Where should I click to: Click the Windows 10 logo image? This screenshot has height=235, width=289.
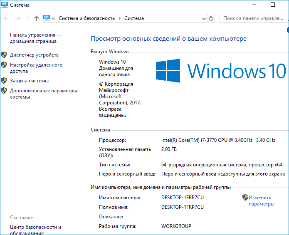tap(220, 70)
